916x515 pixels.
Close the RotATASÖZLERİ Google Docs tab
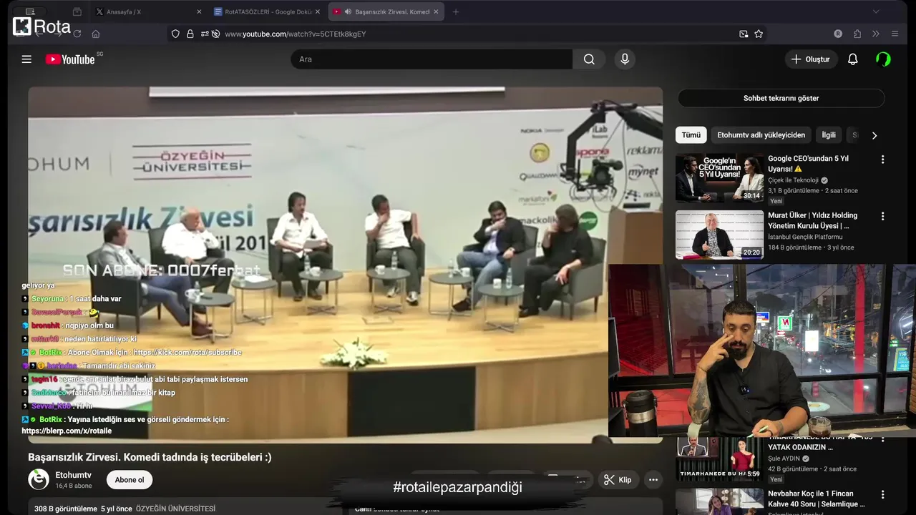click(x=318, y=11)
